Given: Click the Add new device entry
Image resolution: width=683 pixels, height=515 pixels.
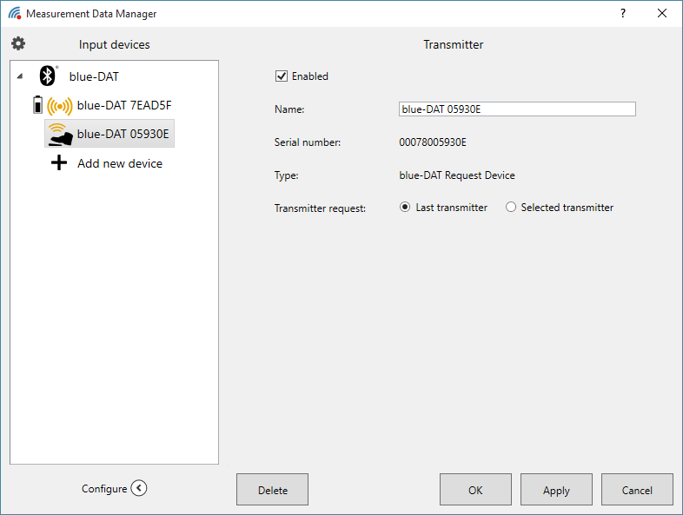Looking at the screenshot, I should click(x=120, y=163).
